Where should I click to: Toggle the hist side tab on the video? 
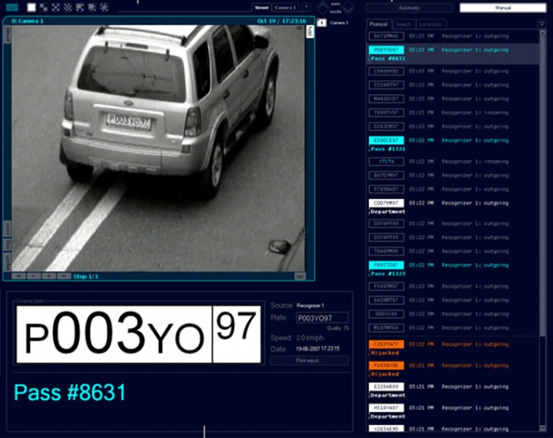pos(309,31)
